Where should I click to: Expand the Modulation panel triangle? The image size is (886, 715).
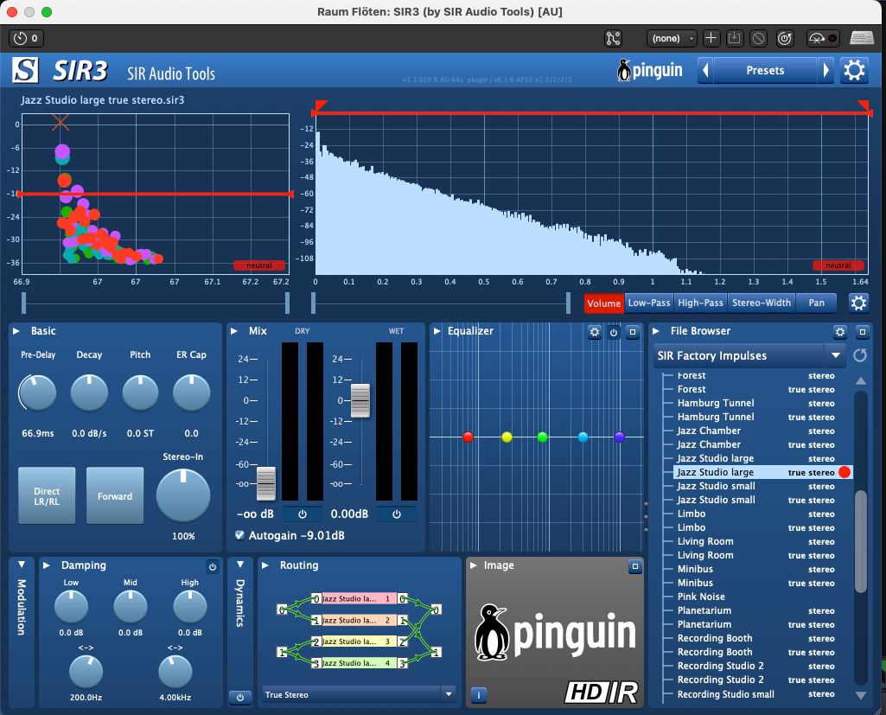tap(22, 565)
